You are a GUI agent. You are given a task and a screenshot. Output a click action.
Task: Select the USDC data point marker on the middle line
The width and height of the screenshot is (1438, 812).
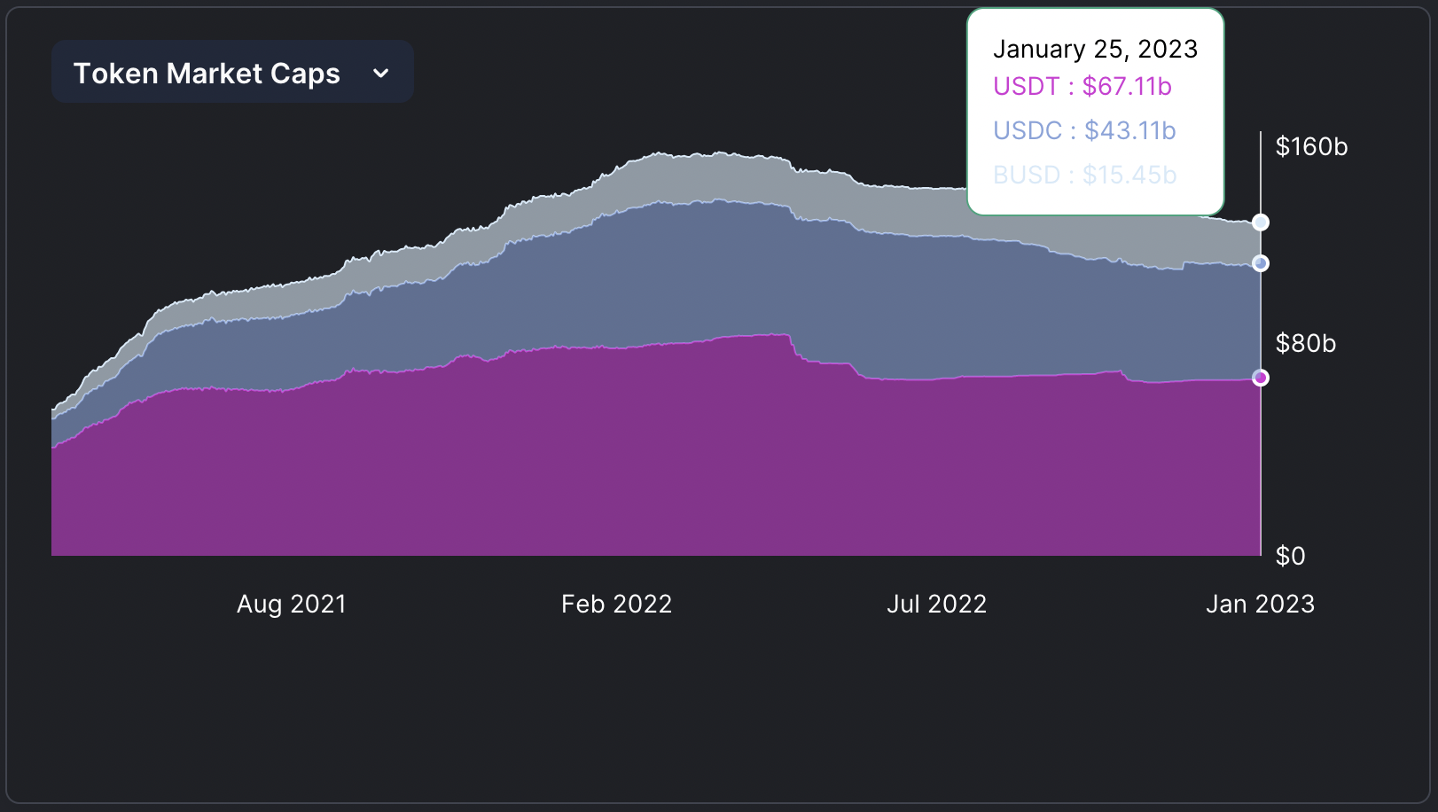1260,263
